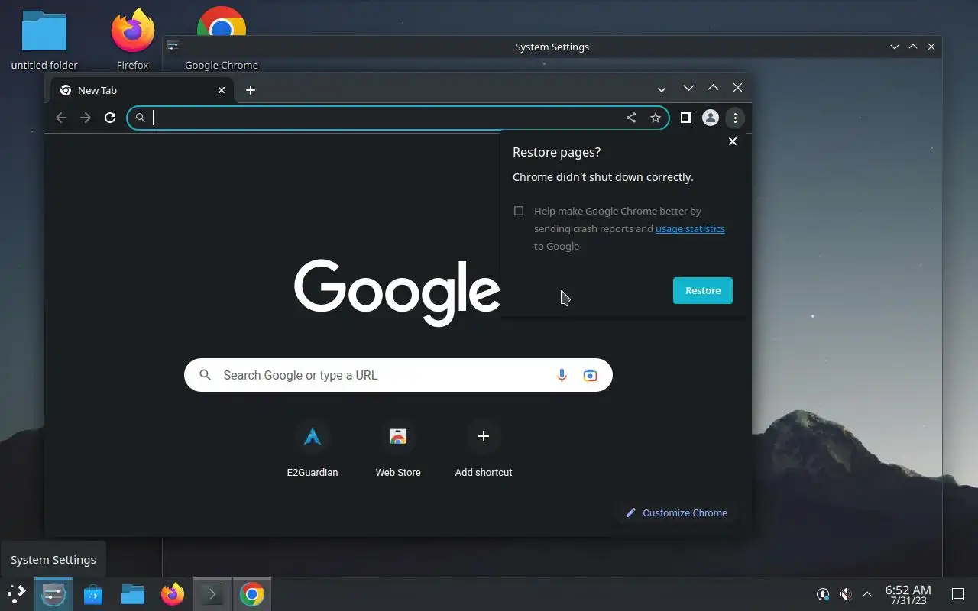The height and width of the screenshot is (611, 978).
Task: Open Chrome's side panel icon
Action: [686, 118]
